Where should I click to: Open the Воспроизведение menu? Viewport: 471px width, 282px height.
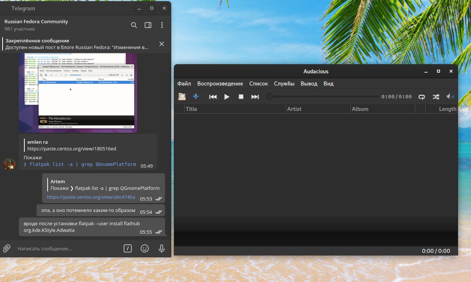click(x=220, y=84)
